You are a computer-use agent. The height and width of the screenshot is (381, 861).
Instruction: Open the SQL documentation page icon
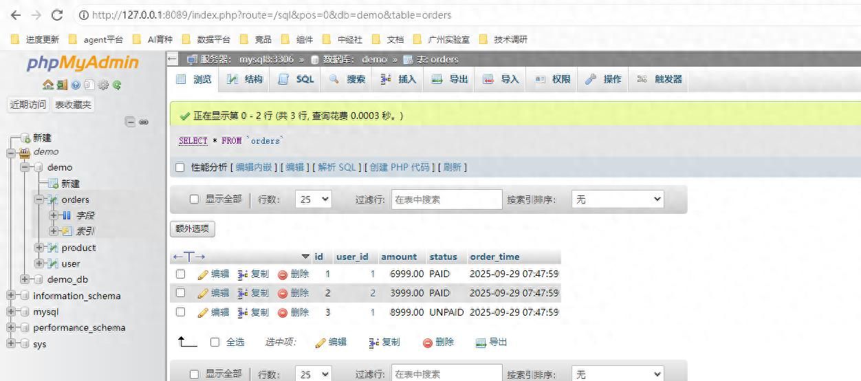(x=89, y=85)
